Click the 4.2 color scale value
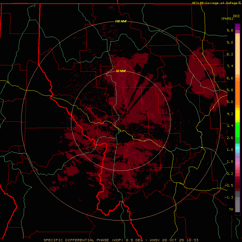Viewport: 242px width, 242px height. click(230, 114)
